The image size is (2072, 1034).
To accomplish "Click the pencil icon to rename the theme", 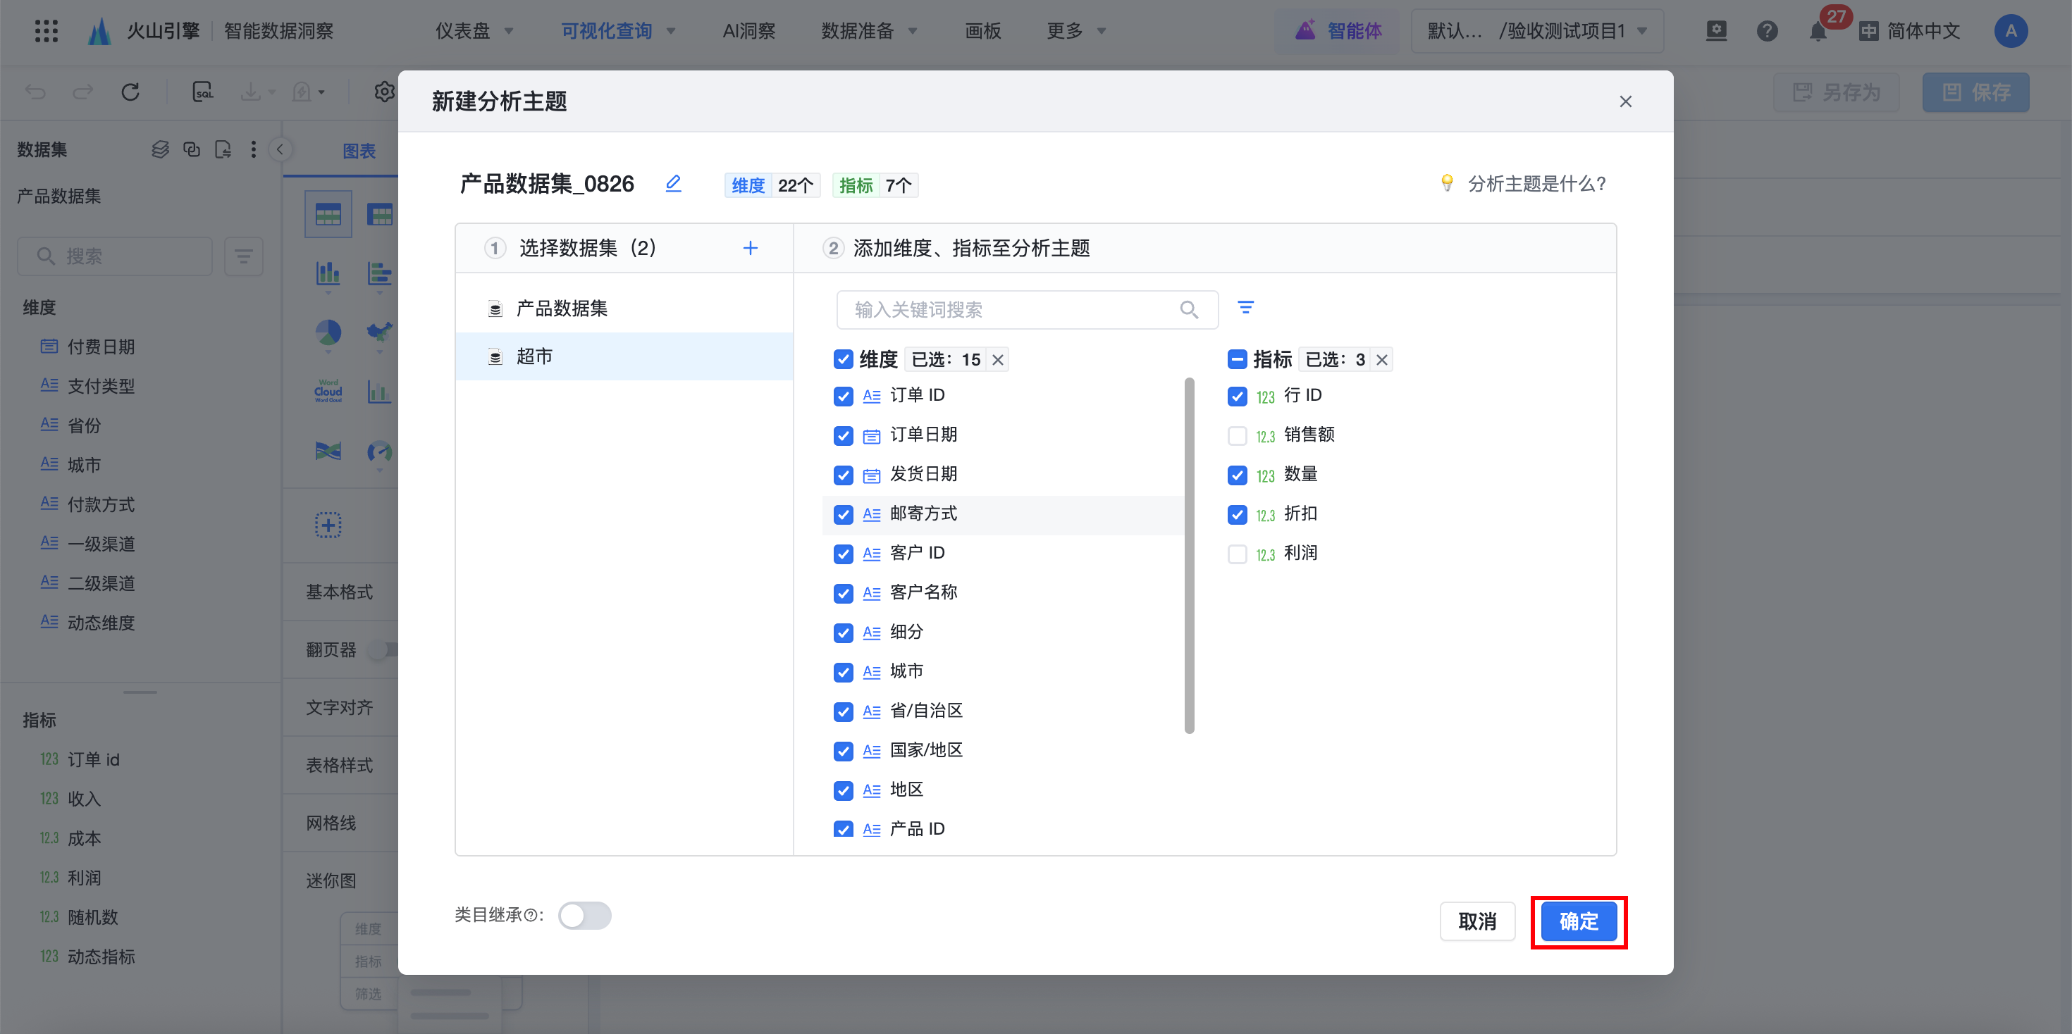I will click(x=673, y=184).
